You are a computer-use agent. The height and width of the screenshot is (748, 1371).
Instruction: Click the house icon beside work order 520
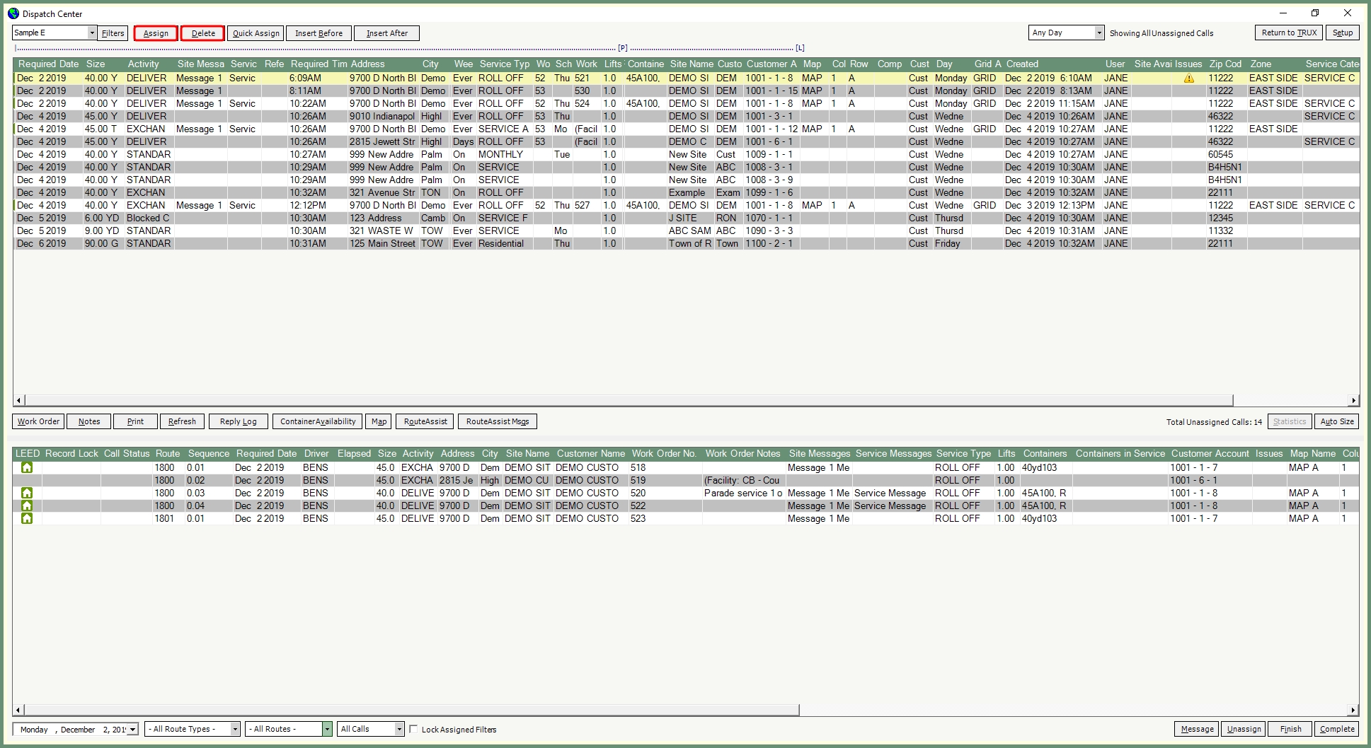(27, 493)
